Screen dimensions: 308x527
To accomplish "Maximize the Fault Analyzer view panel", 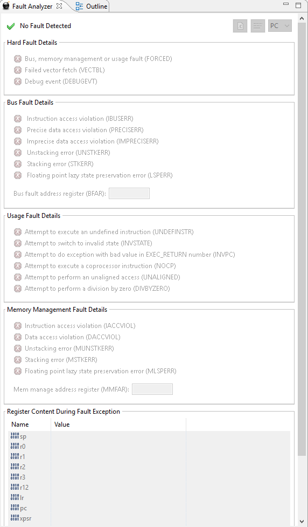I will [x=298, y=5].
